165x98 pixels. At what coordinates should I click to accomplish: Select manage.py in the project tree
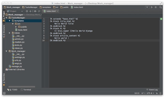16,66
